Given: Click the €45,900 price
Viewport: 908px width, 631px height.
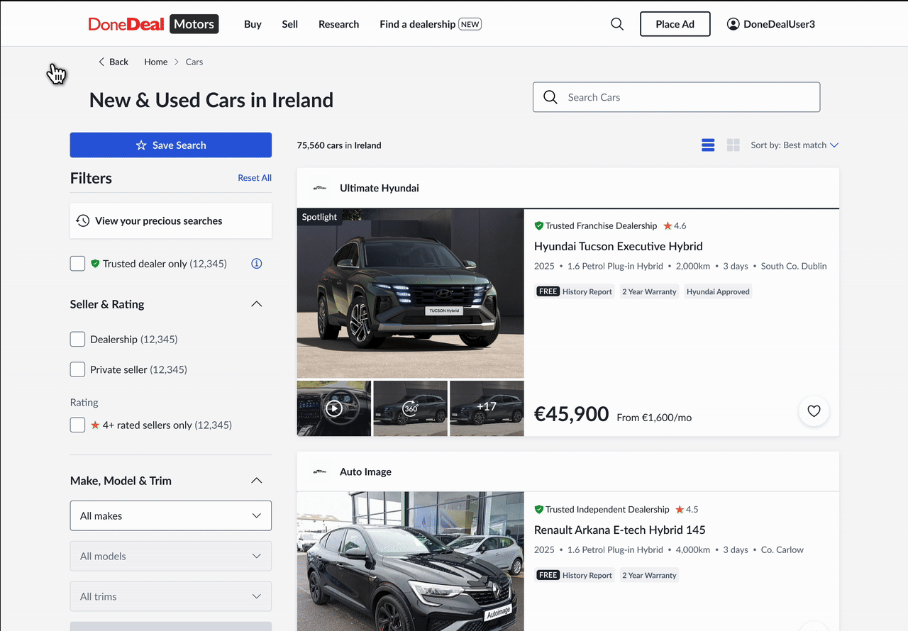Looking at the screenshot, I should tap(572, 414).
